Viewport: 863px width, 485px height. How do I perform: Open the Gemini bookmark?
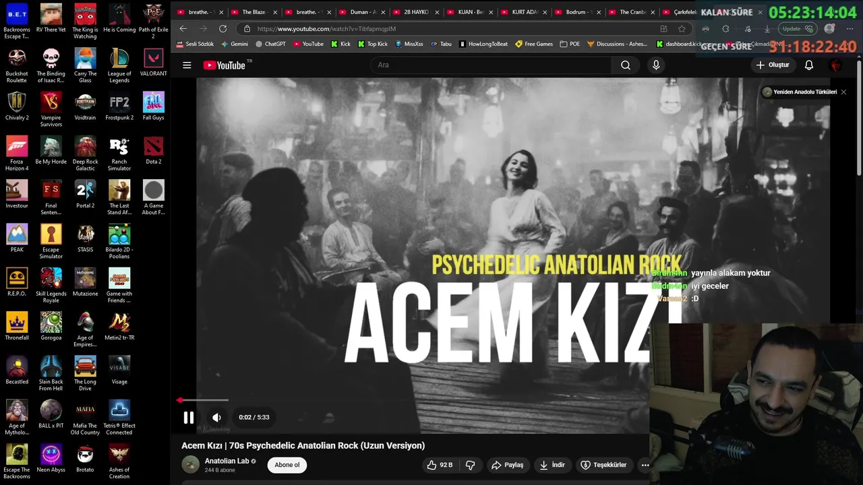235,44
